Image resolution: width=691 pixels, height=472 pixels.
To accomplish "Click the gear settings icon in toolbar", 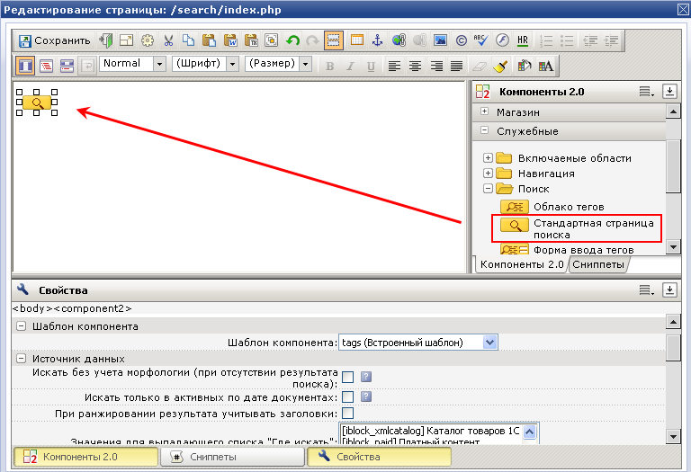I will click(148, 40).
